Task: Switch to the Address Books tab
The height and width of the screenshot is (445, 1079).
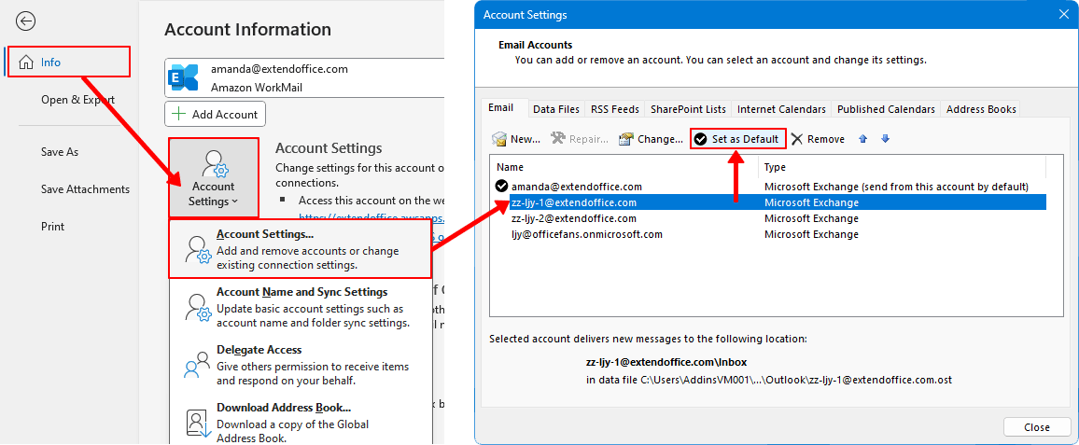Action: pyautogui.click(x=981, y=109)
